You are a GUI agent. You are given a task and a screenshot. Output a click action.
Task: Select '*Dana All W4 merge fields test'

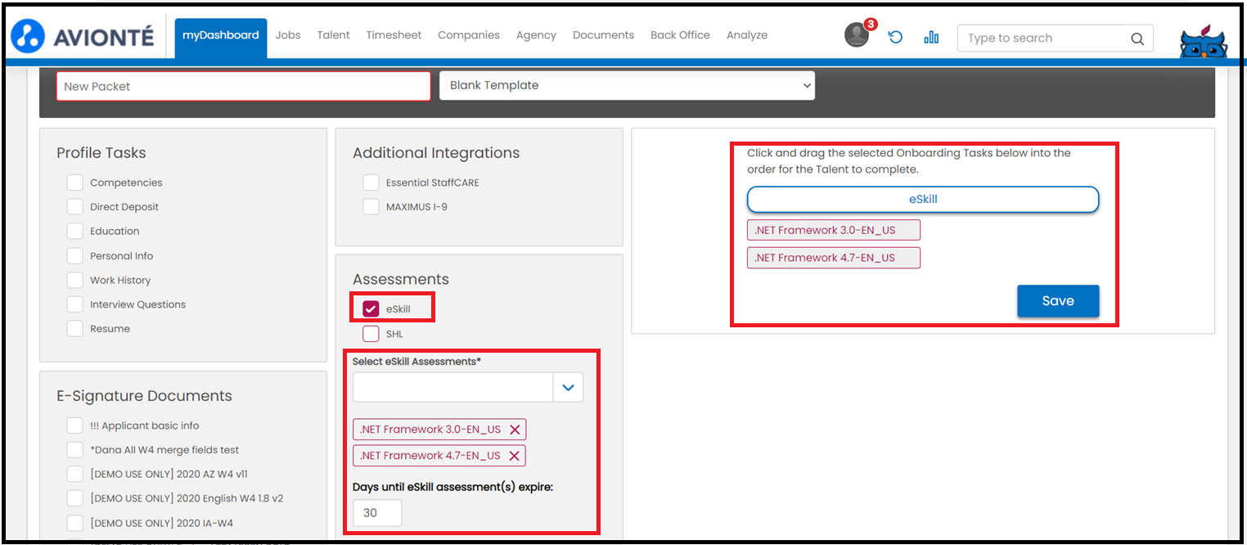pyautogui.click(x=75, y=450)
